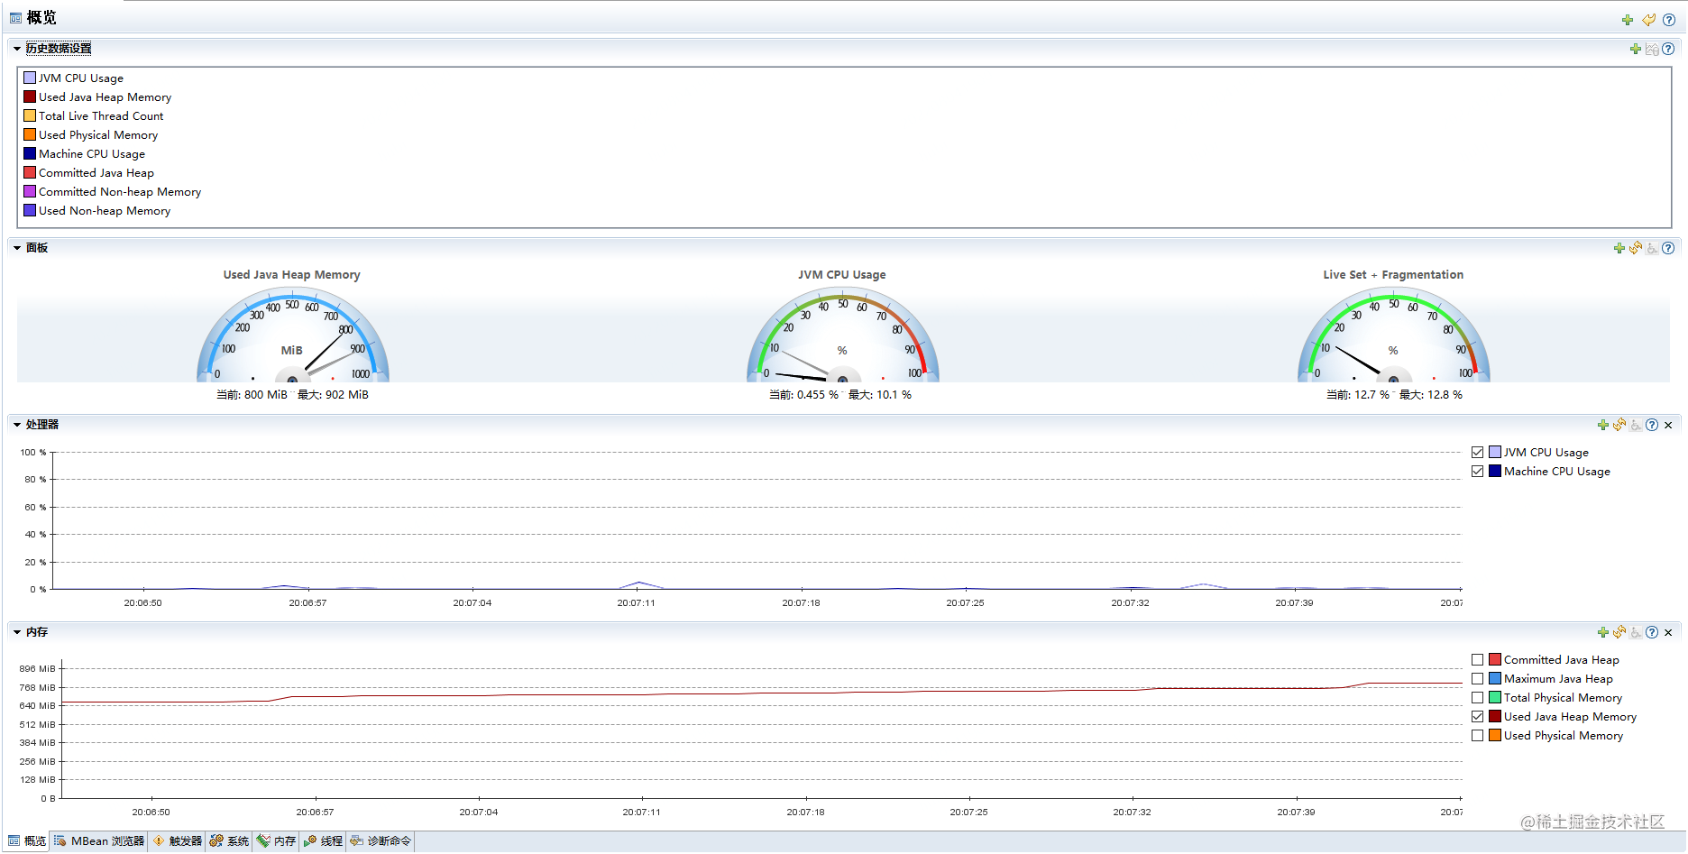Click the Total Live Thread Count color swatch
The image size is (1688, 854).
click(30, 116)
